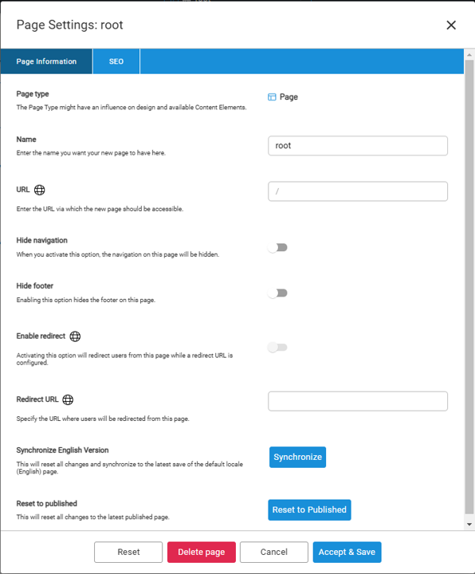This screenshot has width=475, height=574.
Task: Switch to the Page Information tab
Action: coord(46,61)
